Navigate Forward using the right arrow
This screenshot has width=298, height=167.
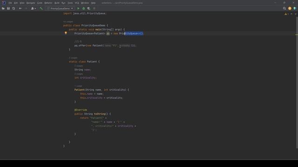pos(26,8)
